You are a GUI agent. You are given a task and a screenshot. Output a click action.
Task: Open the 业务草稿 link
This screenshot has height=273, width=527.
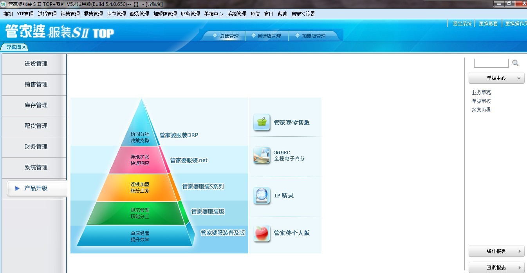(x=481, y=93)
